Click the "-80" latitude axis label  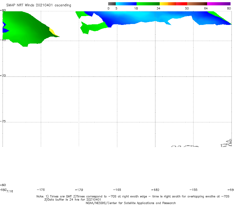3,185
